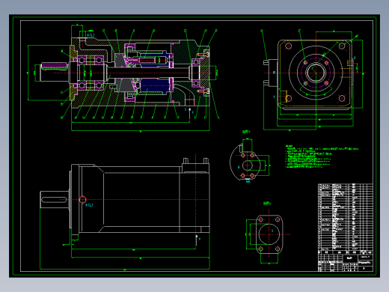Click the central shaft bore in the front flange view
Viewport: 389px width, 292px height.
[x=316, y=73]
